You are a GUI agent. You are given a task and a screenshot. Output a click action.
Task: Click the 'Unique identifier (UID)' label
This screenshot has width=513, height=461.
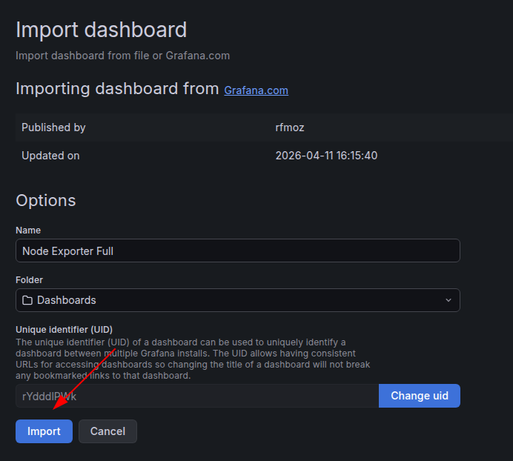click(64, 330)
